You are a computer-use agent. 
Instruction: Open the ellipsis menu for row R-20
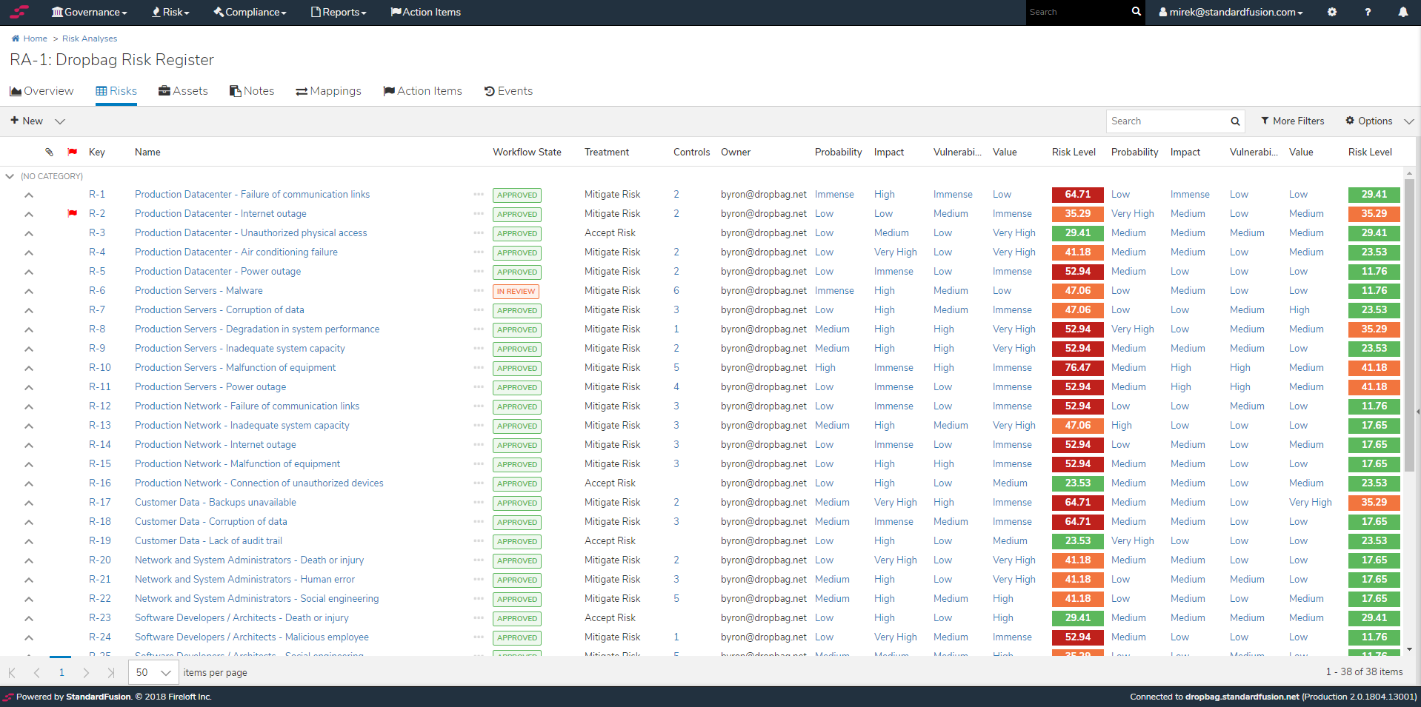[x=479, y=560]
